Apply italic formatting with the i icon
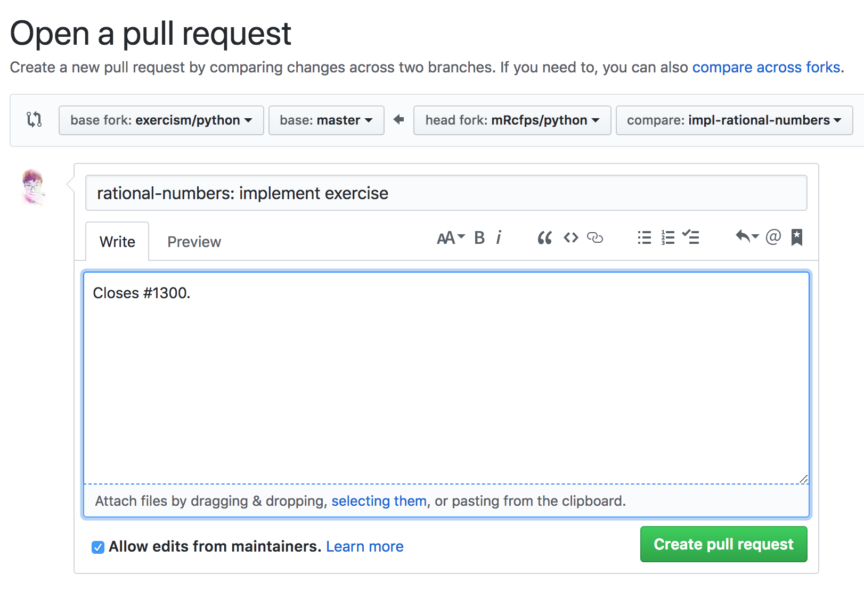Viewport: 864px width, 591px height. [499, 237]
